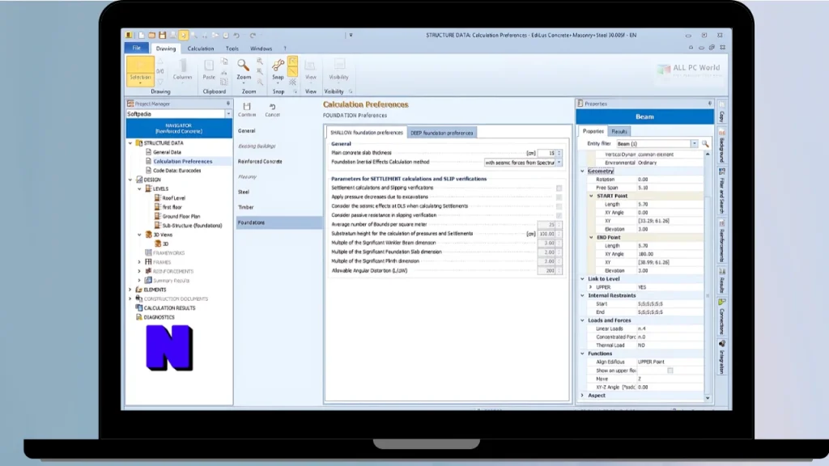Click the Plain concrete slab thickness field
The image size is (829, 466).
tap(547, 153)
